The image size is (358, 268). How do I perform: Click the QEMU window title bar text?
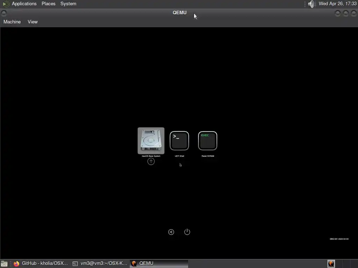(180, 13)
